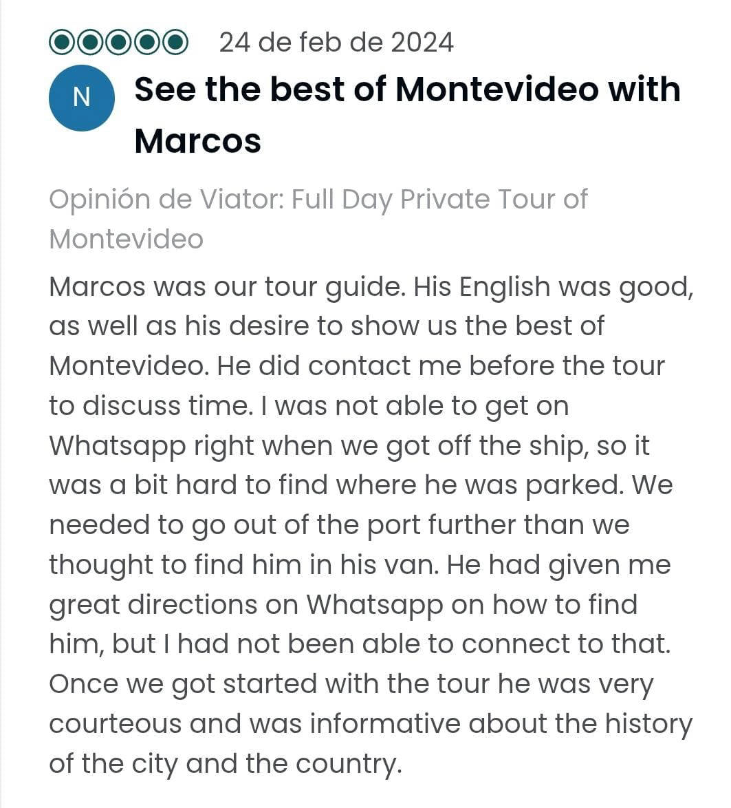Click the first green rating bubble
Screen dimensions: 731x808
tap(63, 42)
